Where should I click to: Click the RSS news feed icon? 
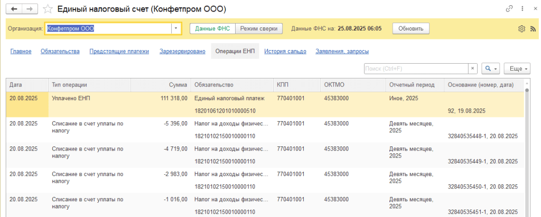[533, 28]
